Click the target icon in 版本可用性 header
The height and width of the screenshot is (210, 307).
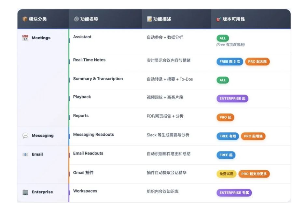pyautogui.click(x=218, y=19)
